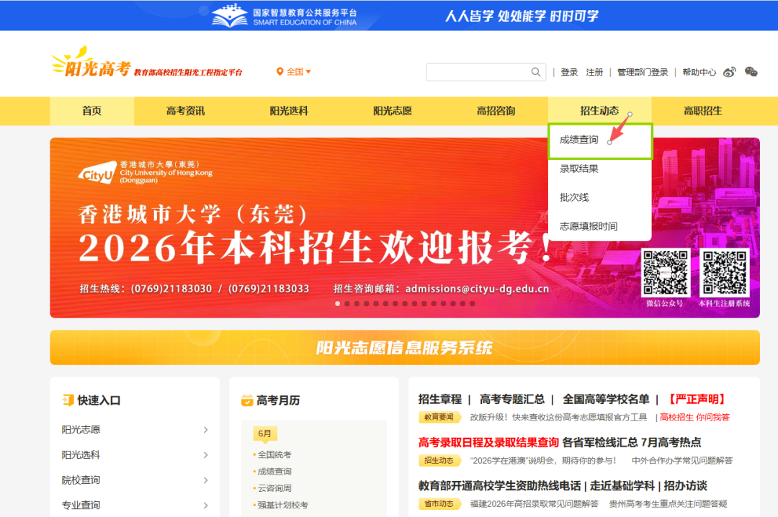Open the 高职招生 nav item
This screenshot has height=517, width=778.
pyautogui.click(x=703, y=111)
